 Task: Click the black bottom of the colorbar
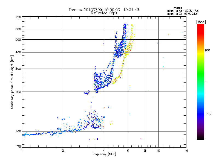[200, 138]
